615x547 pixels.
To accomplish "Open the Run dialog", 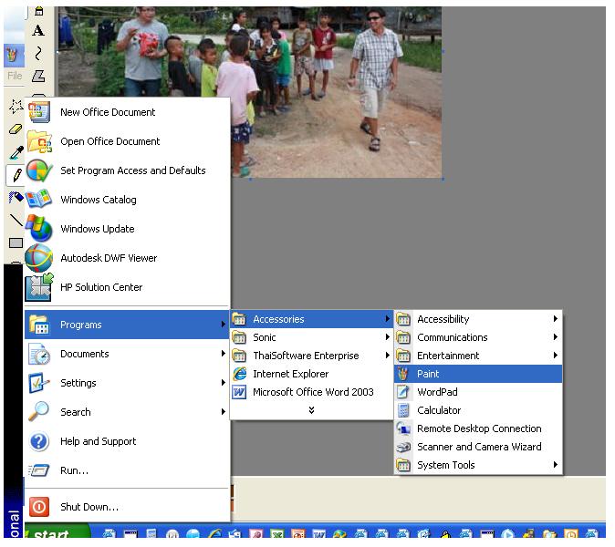I will (73, 470).
